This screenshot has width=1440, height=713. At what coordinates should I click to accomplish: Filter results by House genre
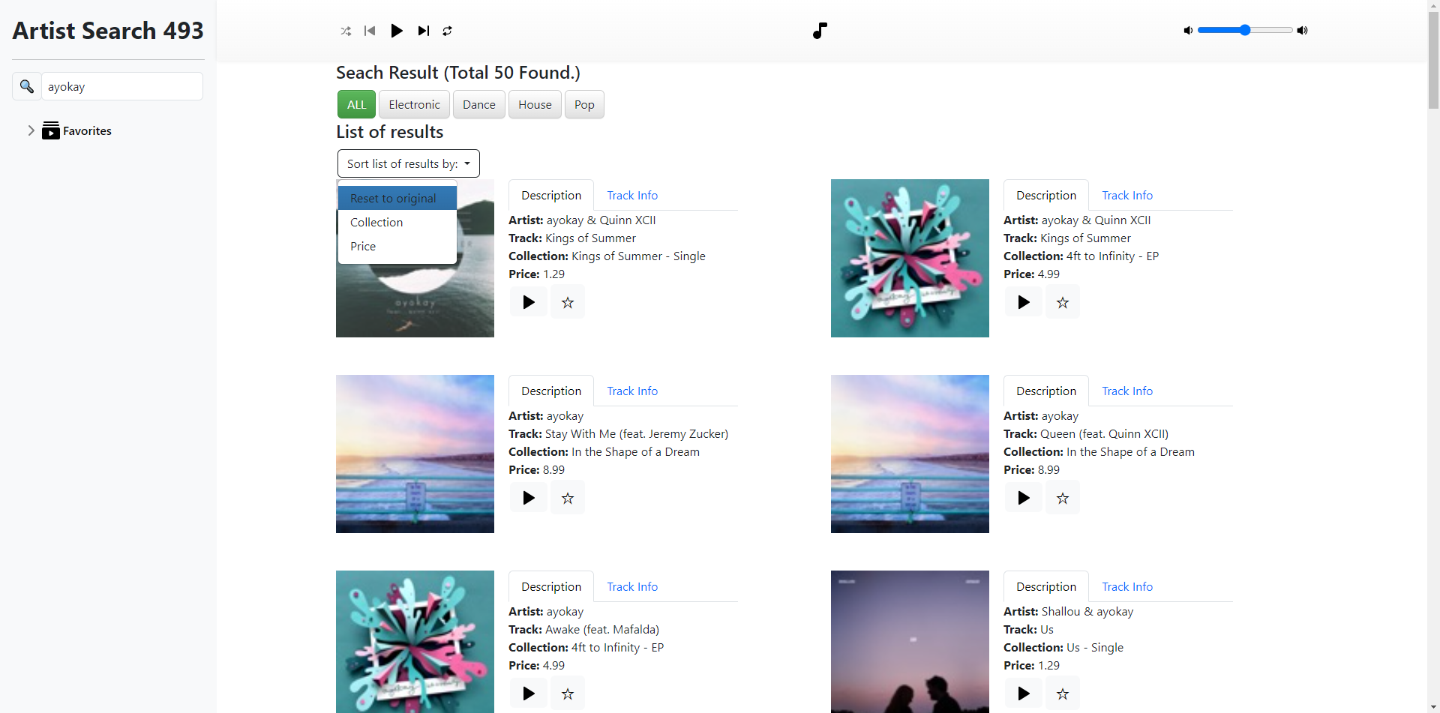(535, 104)
